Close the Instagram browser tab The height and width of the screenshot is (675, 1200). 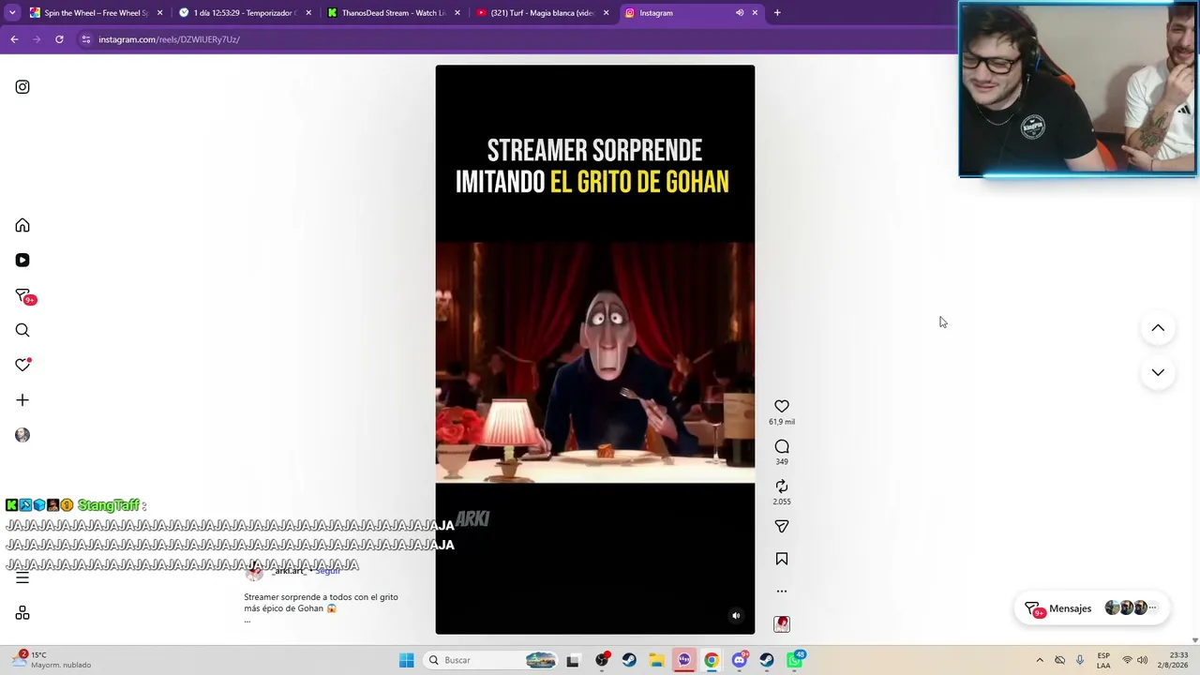pos(755,13)
